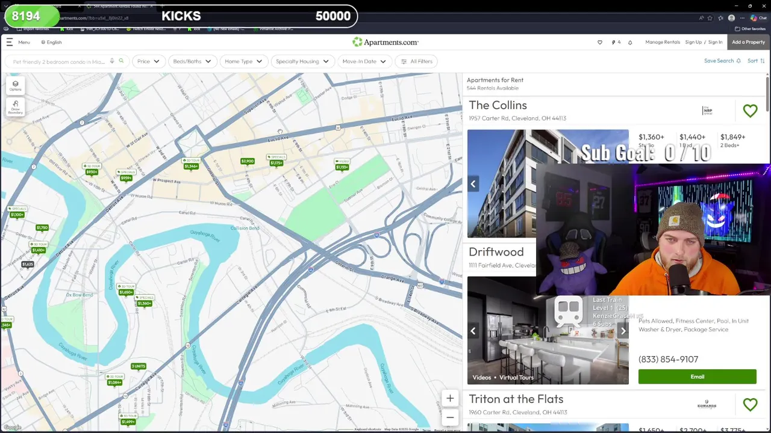The height and width of the screenshot is (433, 771).
Task: Call (833) 854-9107 phone number
Action: (x=668, y=359)
